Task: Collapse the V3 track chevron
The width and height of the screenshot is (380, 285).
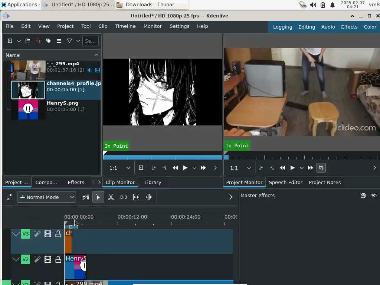Action: tap(16, 234)
